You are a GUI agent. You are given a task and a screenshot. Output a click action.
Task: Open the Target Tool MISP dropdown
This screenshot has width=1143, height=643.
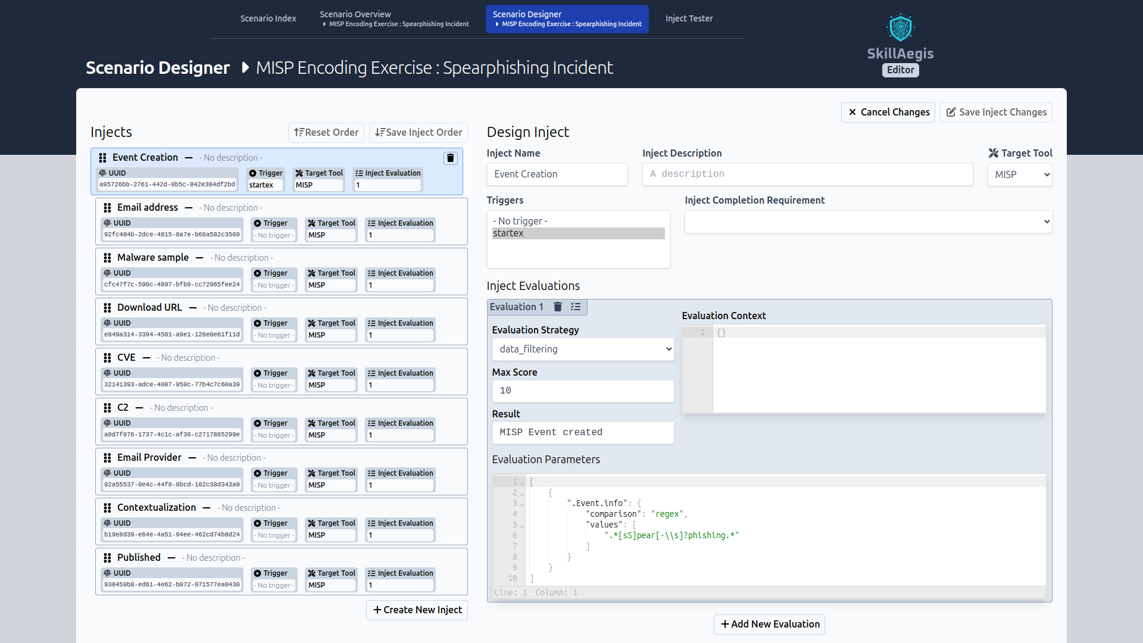[x=1020, y=173]
